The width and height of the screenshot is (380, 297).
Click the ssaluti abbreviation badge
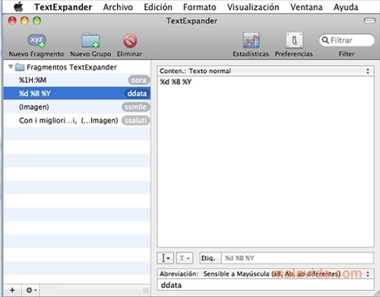click(135, 120)
